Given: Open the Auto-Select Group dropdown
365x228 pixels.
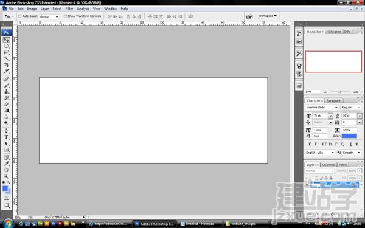Looking at the screenshot, I should (x=49, y=16).
